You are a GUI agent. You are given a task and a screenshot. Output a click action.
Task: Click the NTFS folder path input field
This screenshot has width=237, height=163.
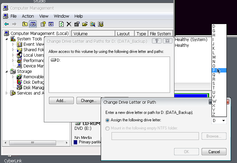click(155, 136)
